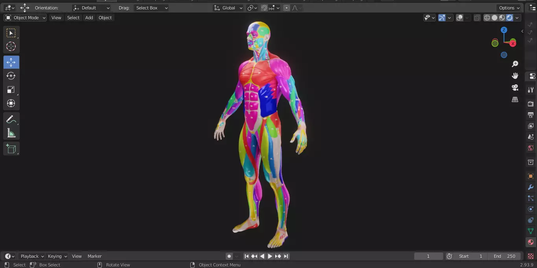Switch to rendered viewport shading
The width and height of the screenshot is (537, 268).
coord(509,18)
